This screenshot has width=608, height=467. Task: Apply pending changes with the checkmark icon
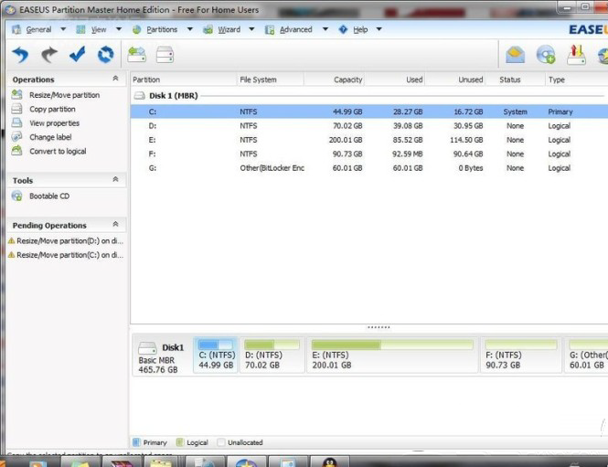click(78, 55)
